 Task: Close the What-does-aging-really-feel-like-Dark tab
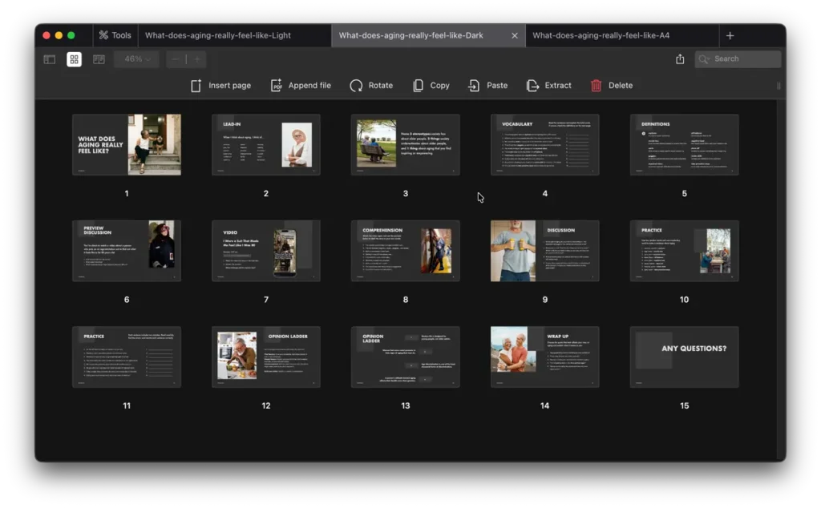515,35
